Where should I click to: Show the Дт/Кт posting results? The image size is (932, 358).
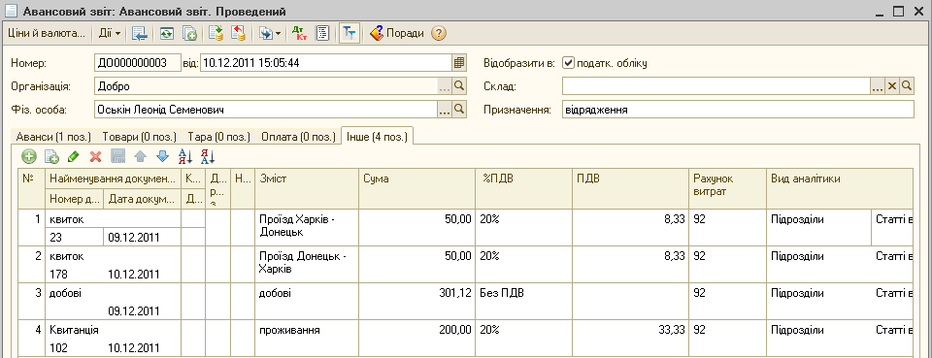[x=299, y=33]
